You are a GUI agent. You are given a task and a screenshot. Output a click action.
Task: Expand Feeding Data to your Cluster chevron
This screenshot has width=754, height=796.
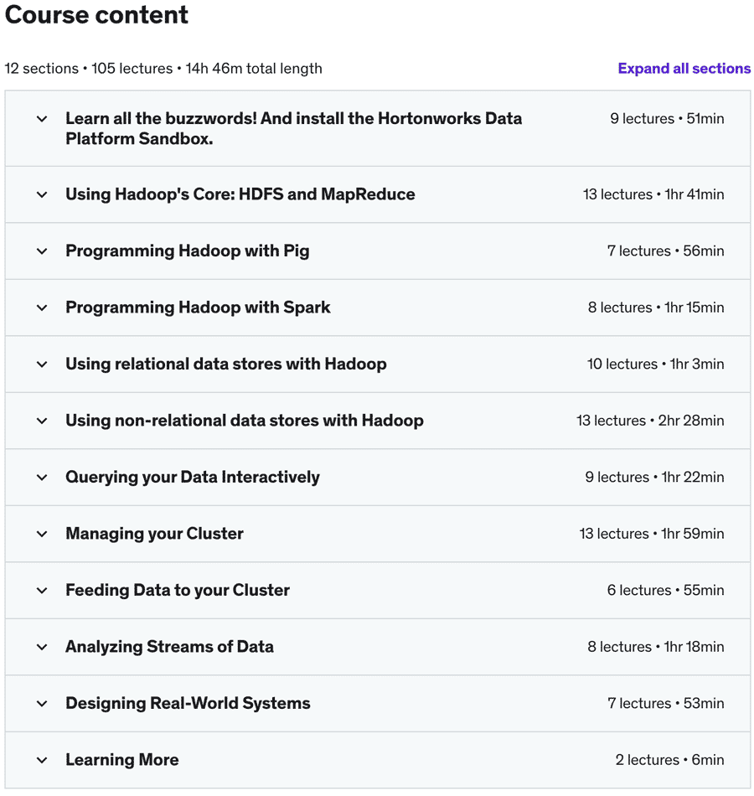(x=42, y=591)
